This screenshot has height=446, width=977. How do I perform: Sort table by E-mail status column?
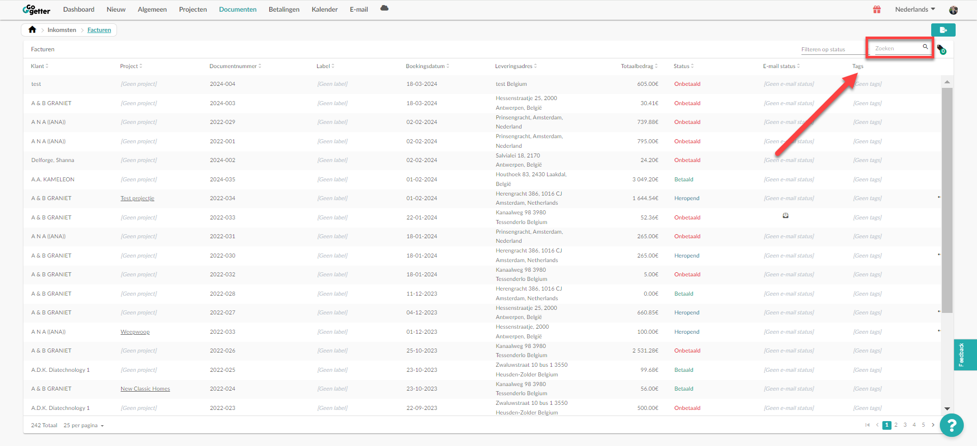pos(782,66)
